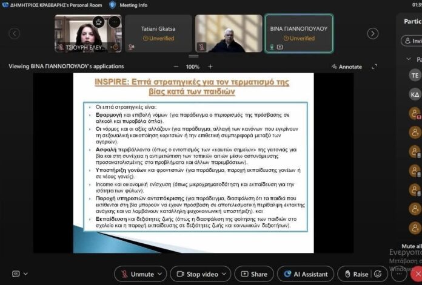Open the emoji reactions icon

point(380,274)
